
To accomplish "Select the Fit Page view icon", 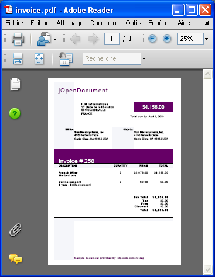I will click(39, 58).
